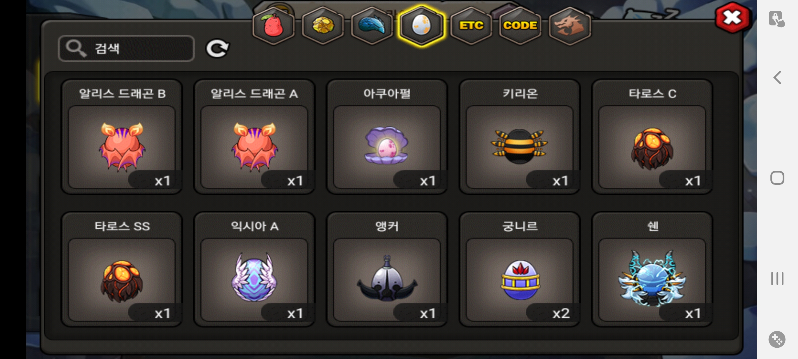Viewport: 798px width, 359px height.
Task: Tap the Android back arrow
Action: 777,77
